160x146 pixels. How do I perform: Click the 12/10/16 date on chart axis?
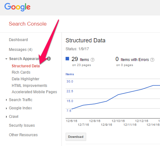(118, 121)
